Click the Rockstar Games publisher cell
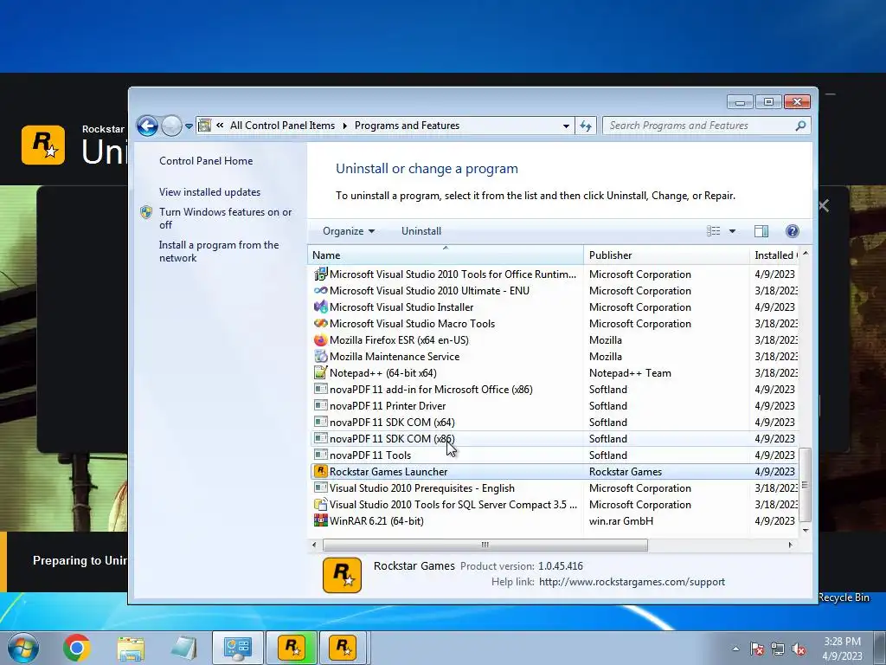Screen dimensions: 886x665 pos(626,472)
